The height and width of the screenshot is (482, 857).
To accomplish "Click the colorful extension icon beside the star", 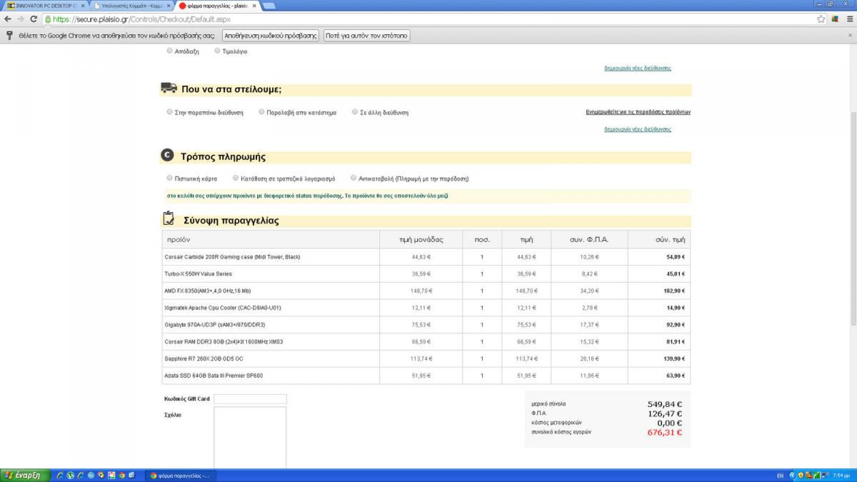I will tap(835, 19).
